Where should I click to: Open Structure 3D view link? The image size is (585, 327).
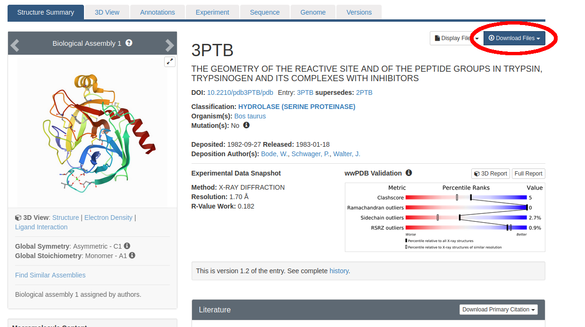click(x=66, y=218)
